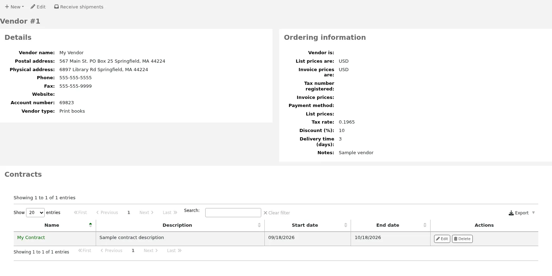Delete the My Contract row
This screenshot has width=552, height=276.
[462, 239]
